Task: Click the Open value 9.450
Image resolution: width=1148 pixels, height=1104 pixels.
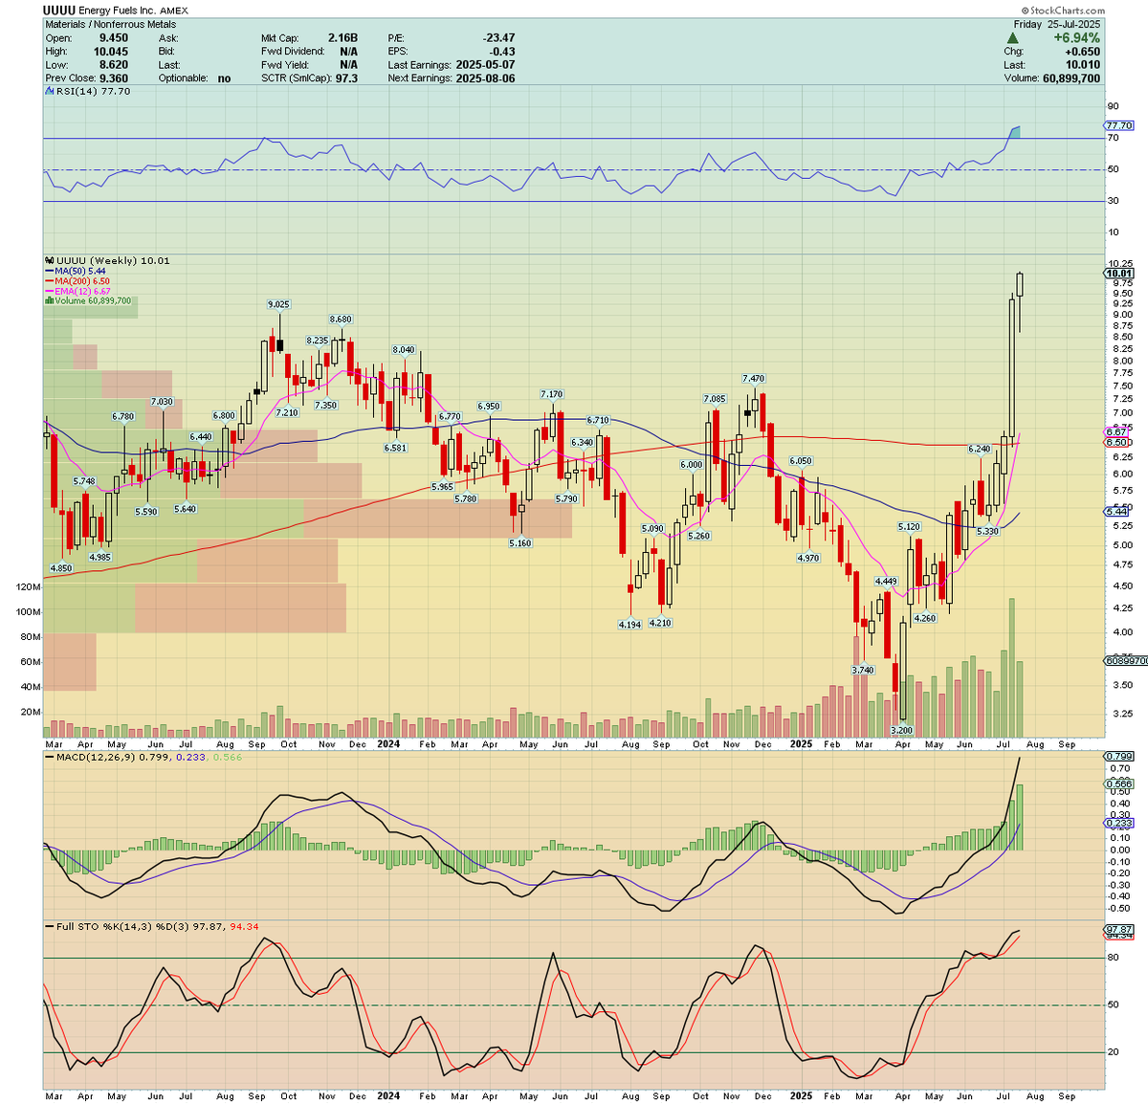Action: point(114,38)
